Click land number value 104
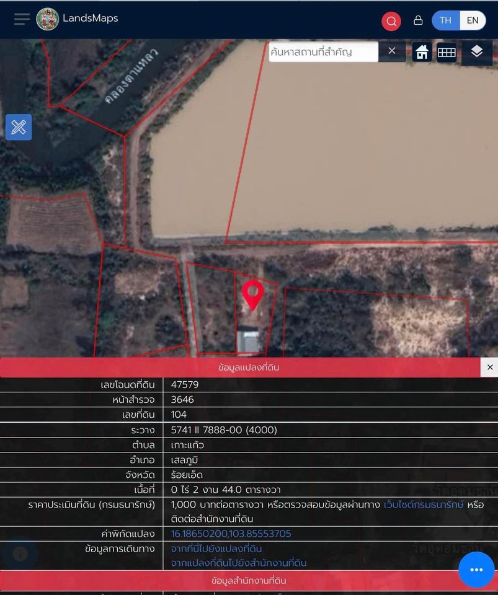 click(179, 415)
